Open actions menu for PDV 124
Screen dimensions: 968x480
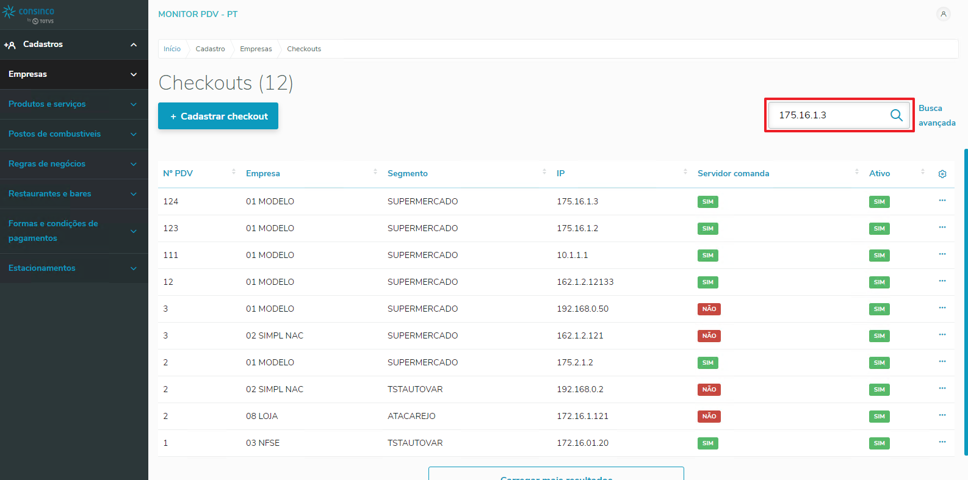point(942,201)
